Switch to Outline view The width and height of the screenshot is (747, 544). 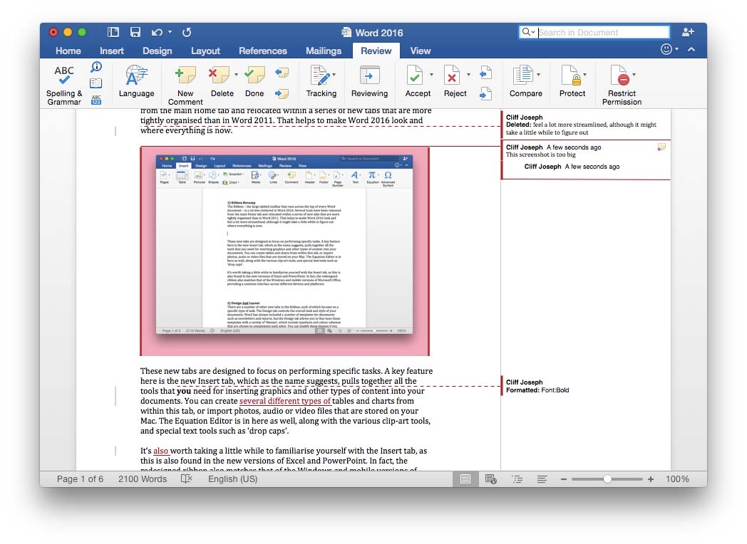click(517, 478)
